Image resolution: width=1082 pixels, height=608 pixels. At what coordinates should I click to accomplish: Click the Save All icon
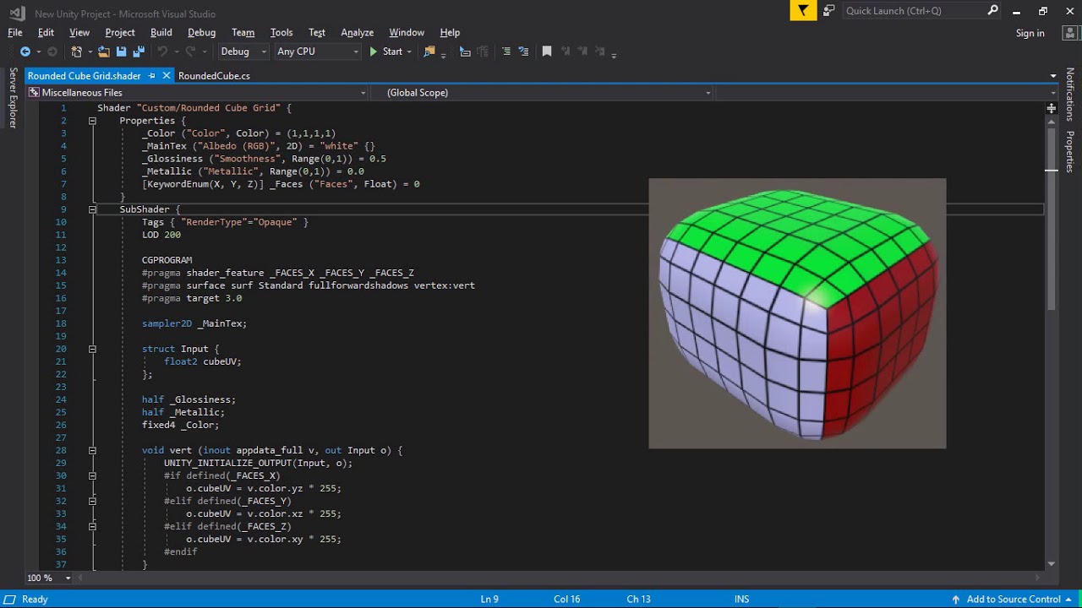(139, 52)
